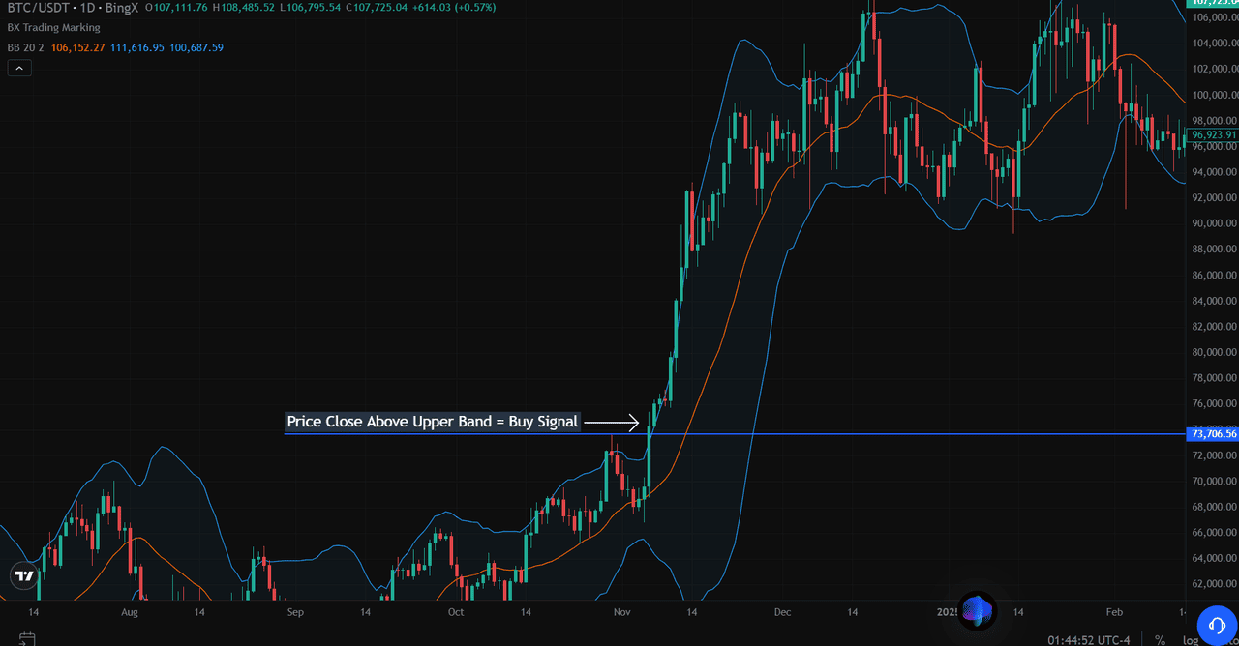Click the 100,000.00 price axis label
Image resolution: width=1239 pixels, height=646 pixels.
(x=1214, y=95)
